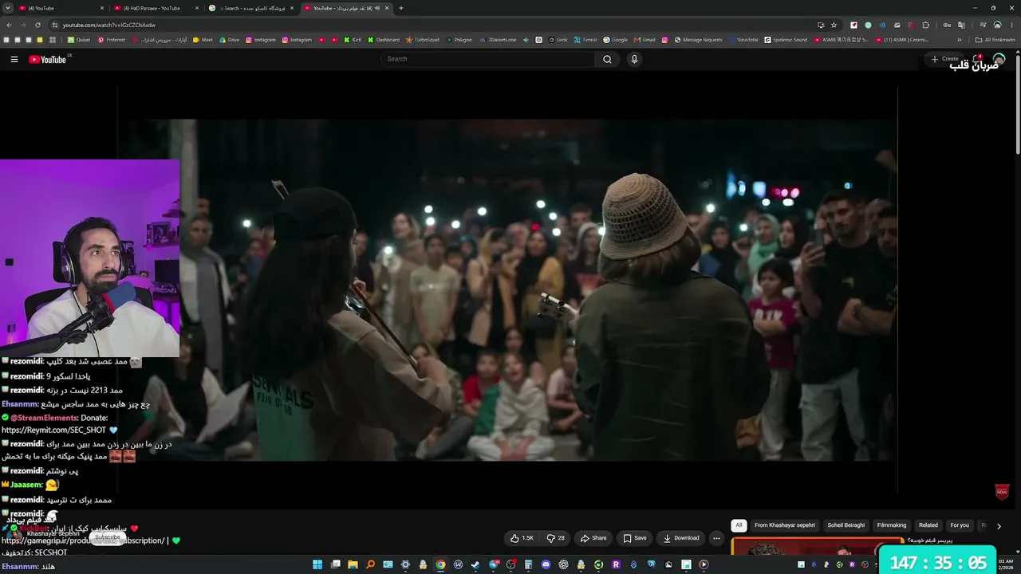Close the HaD Parsaee tab
1021x574 pixels.
click(x=198, y=8)
